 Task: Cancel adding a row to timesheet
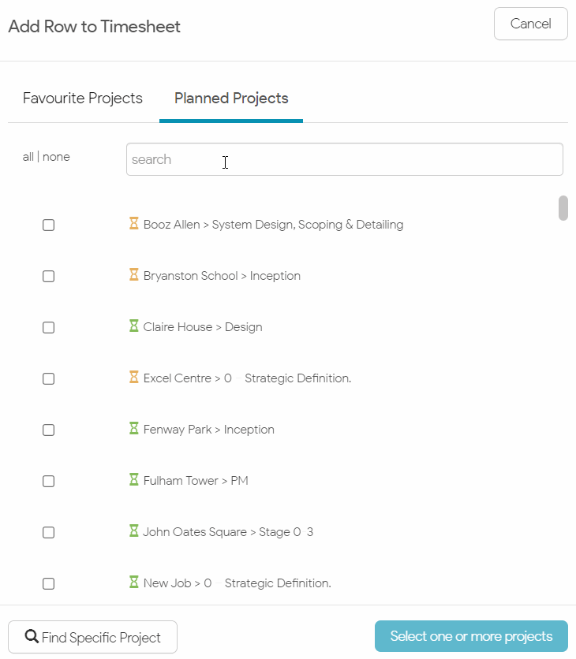click(530, 24)
